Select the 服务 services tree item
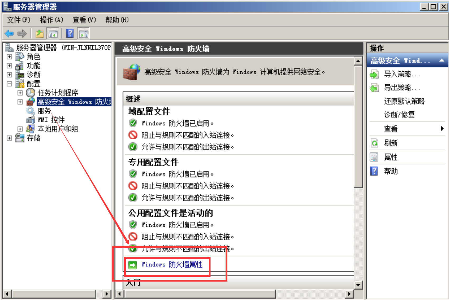 tap(44, 111)
